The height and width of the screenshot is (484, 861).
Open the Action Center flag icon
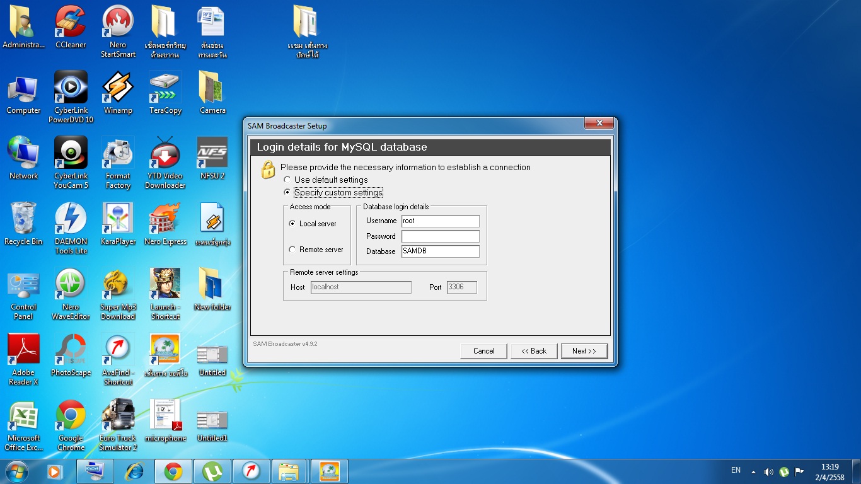pyautogui.click(x=799, y=471)
